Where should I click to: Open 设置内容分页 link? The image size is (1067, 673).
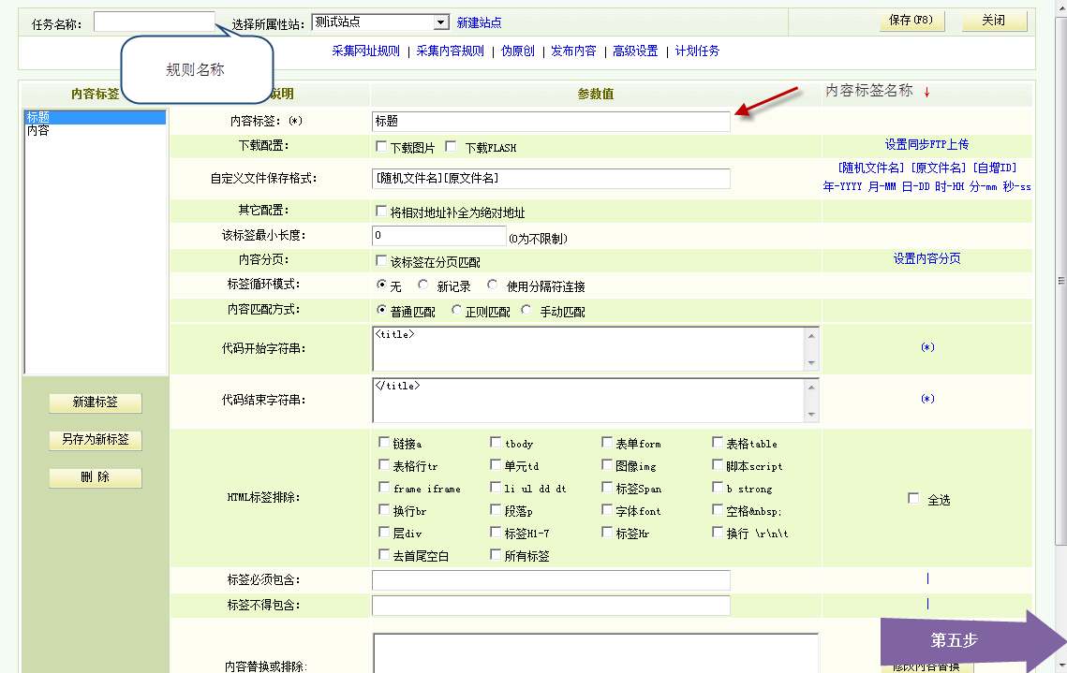(x=926, y=259)
